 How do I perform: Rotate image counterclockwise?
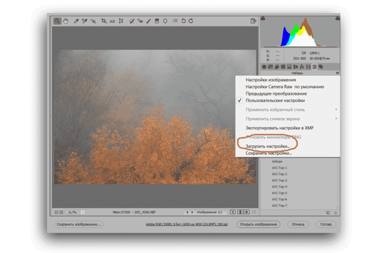pos(183,21)
